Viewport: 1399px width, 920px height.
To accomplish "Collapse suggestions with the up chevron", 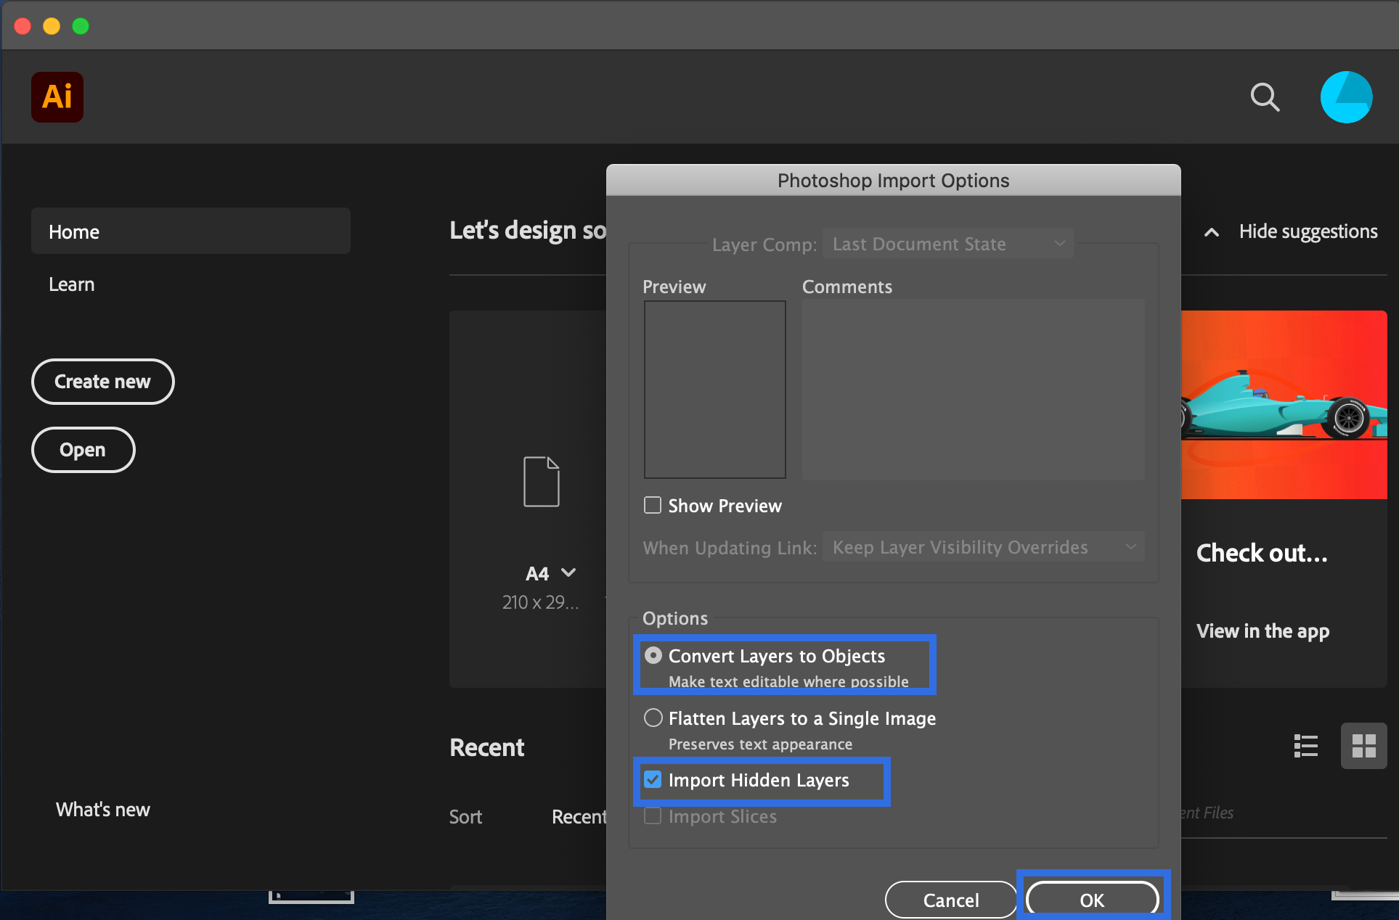I will pyautogui.click(x=1211, y=232).
